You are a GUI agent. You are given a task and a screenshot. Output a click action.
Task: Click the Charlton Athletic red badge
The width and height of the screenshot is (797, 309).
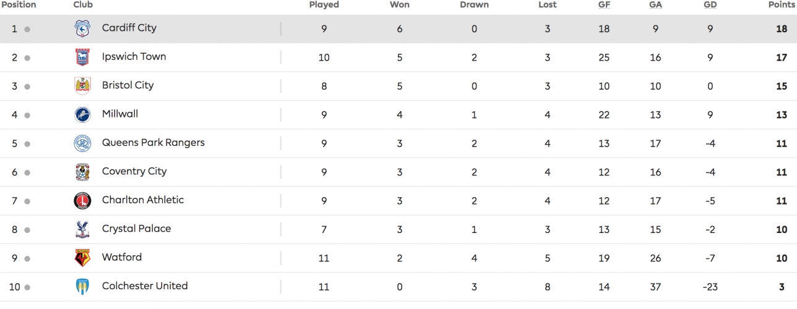point(82,200)
